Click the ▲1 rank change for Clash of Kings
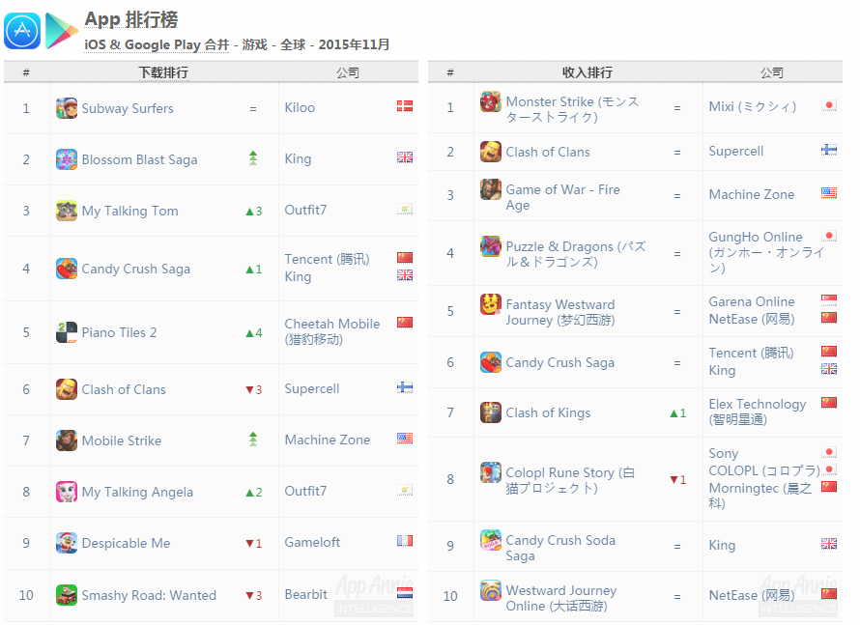The width and height of the screenshot is (860, 625). click(678, 412)
